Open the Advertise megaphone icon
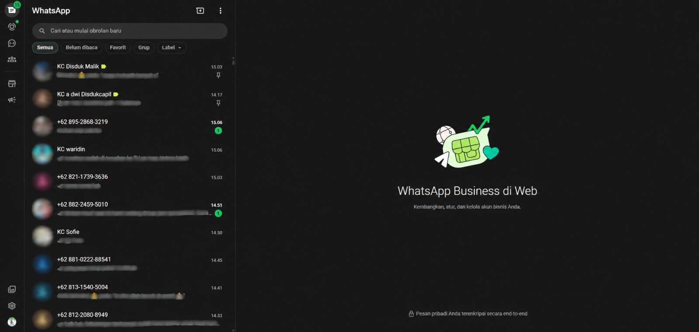Viewport: 699px width, 332px height. pyautogui.click(x=12, y=100)
